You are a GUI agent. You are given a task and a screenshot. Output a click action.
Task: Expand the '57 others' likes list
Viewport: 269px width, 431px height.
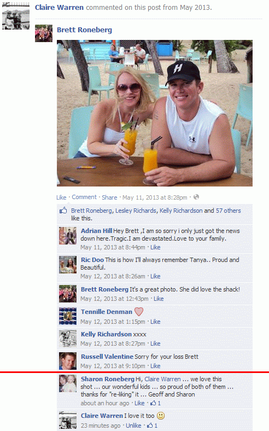228,211
